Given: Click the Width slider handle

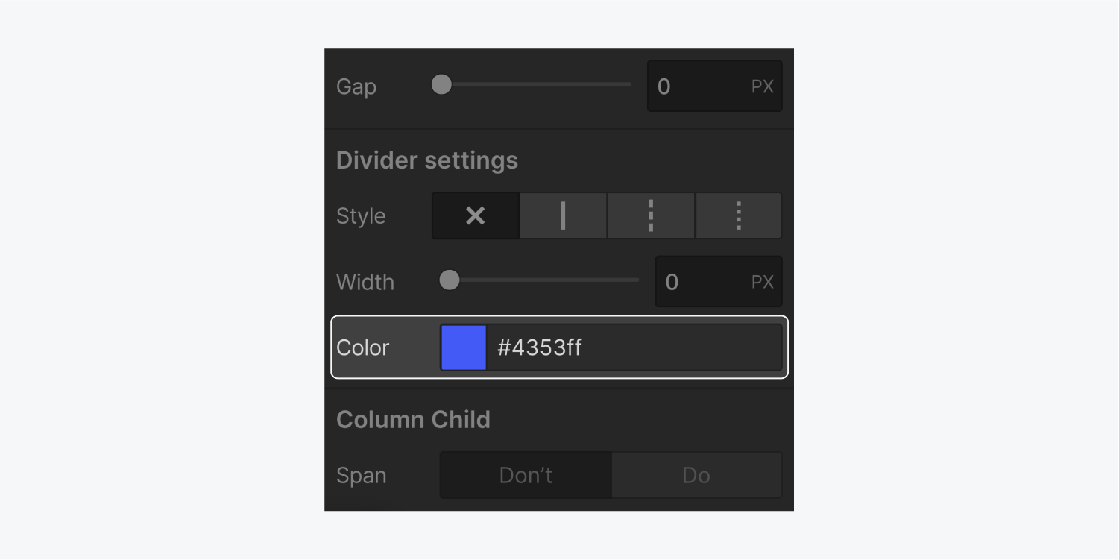Looking at the screenshot, I should 450,280.
